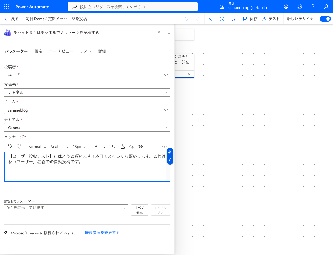This screenshot has height=255, width=333.
Task: Expand the 詳細パラメーター dropdown
Action: (66, 208)
